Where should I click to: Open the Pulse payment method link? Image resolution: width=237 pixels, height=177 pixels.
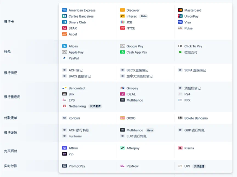(188, 28)
